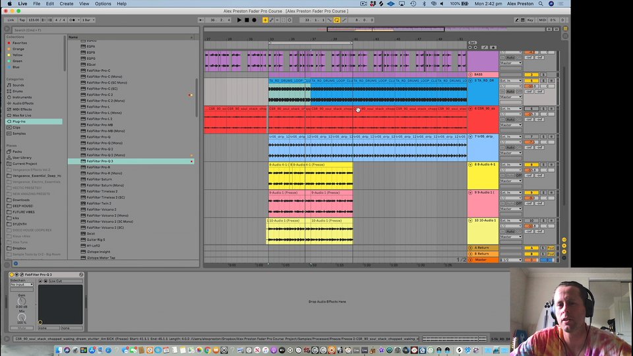Click the Stop button in the transport
This screenshot has width=633, height=356.
pyautogui.click(x=247, y=20)
